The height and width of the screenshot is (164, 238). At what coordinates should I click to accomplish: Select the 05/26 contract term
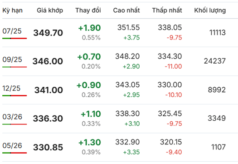click(x=12, y=145)
